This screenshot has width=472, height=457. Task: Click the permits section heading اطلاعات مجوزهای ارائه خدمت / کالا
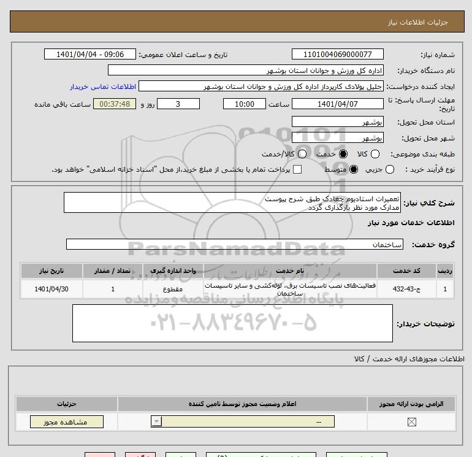[409, 359]
